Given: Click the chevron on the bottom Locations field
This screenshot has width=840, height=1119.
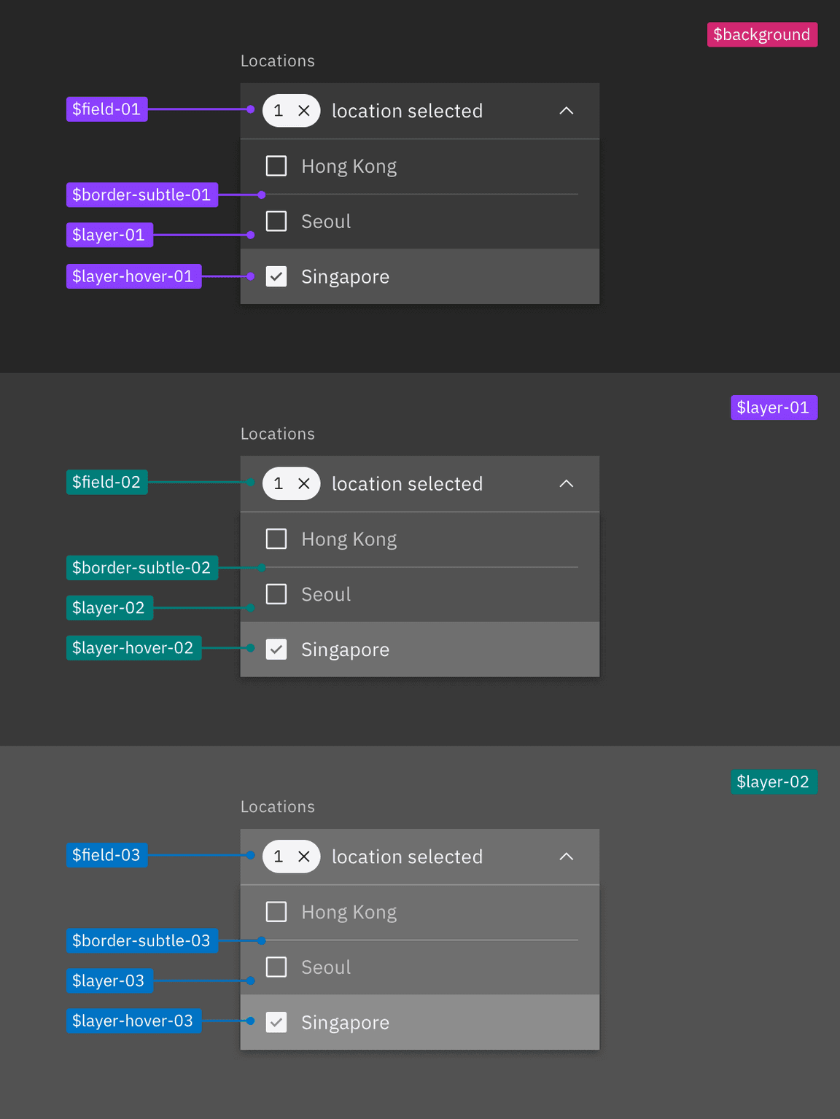Looking at the screenshot, I should (567, 857).
